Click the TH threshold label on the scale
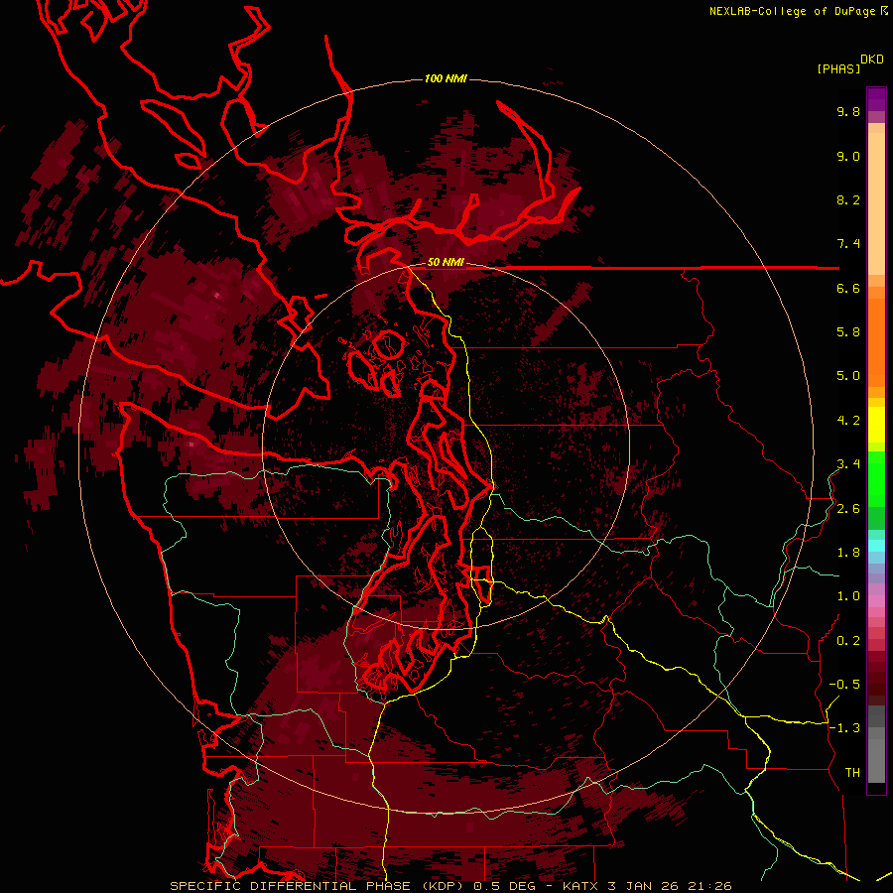The width and height of the screenshot is (893, 893). coord(852,773)
